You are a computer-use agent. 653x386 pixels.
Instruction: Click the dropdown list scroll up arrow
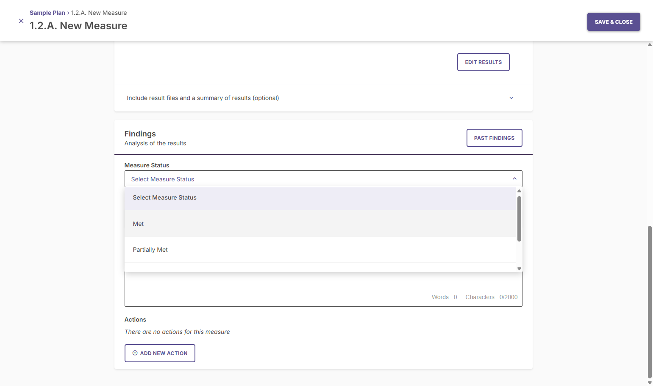519,191
